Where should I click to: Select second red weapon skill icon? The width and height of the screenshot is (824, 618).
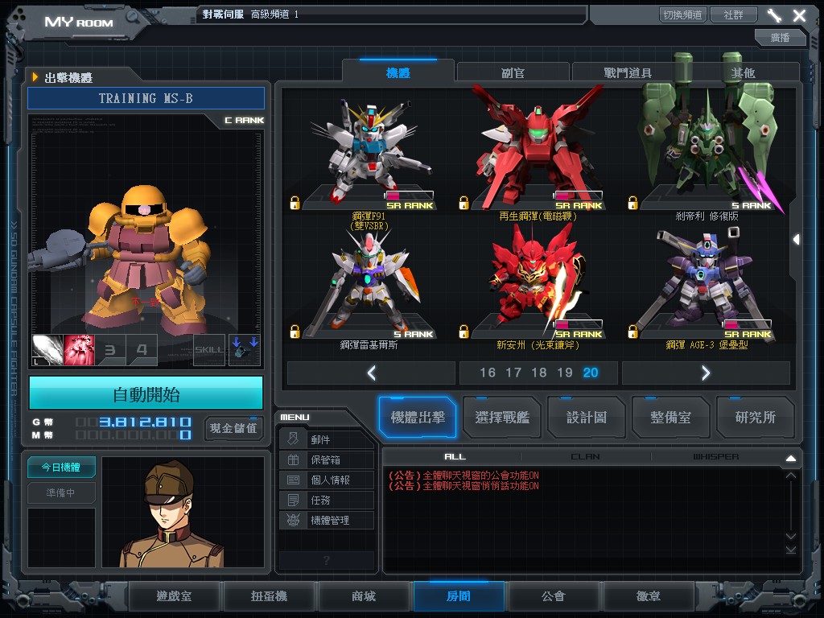point(79,350)
